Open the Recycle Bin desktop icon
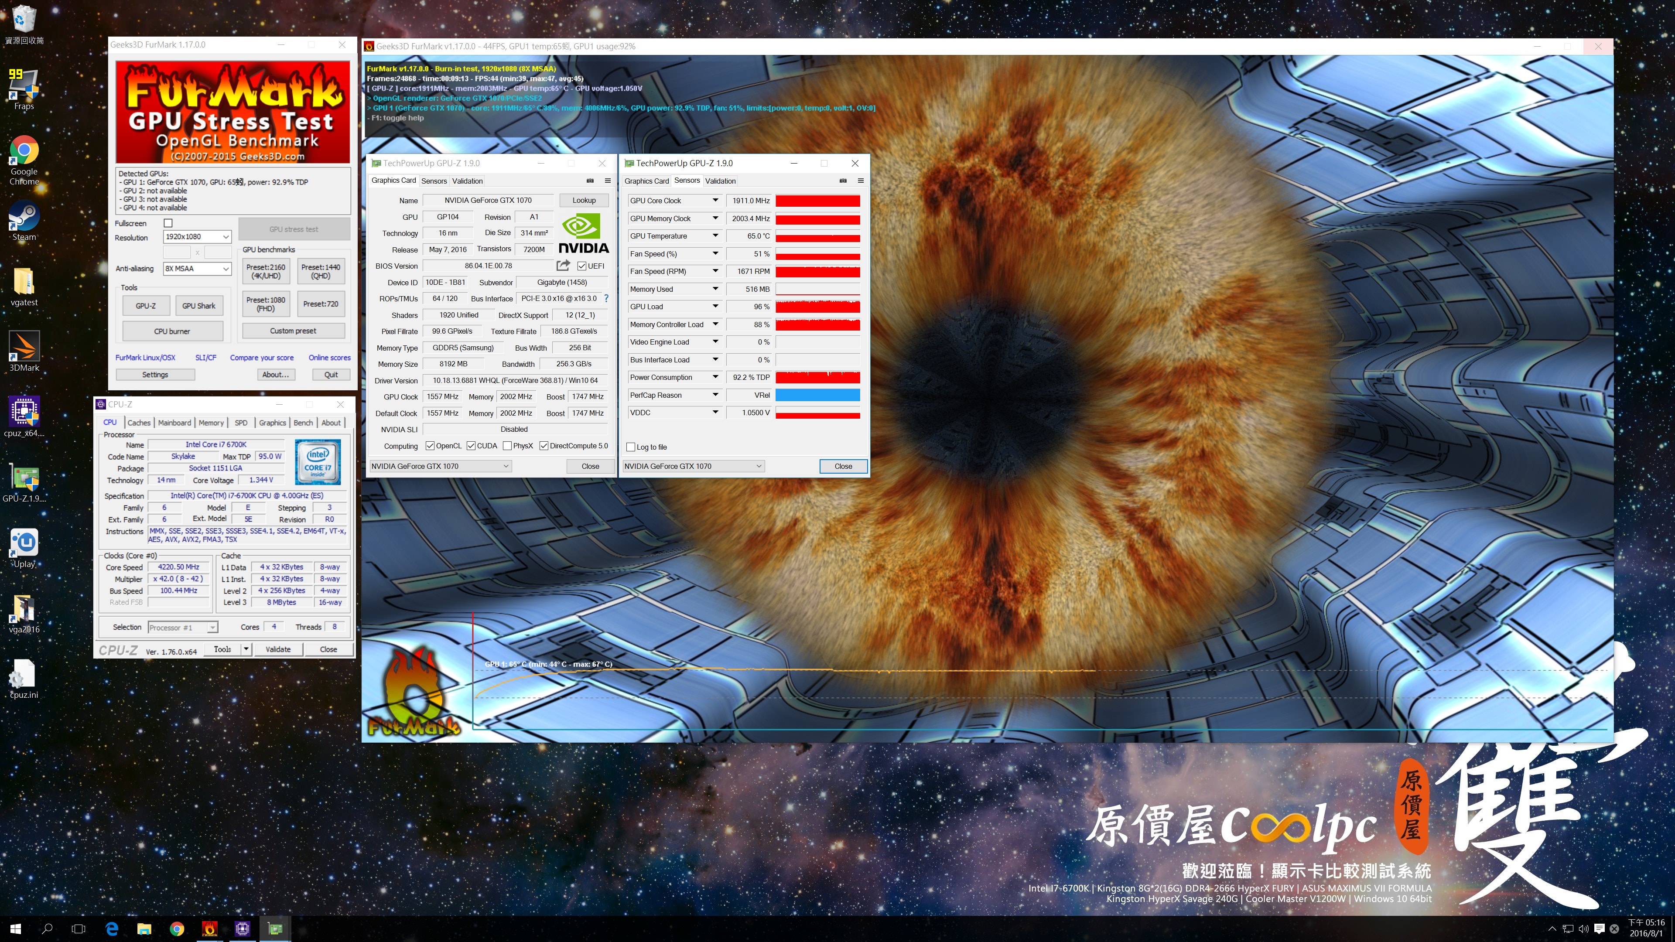Image resolution: width=1675 pixels, height=942 pixels. pyautogui.click(x=24, y=24)
